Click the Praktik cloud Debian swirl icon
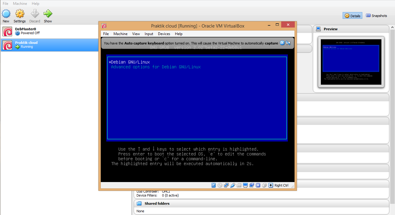Image resolution: width=395 pixels, height=215 pixels. [7, 45]
